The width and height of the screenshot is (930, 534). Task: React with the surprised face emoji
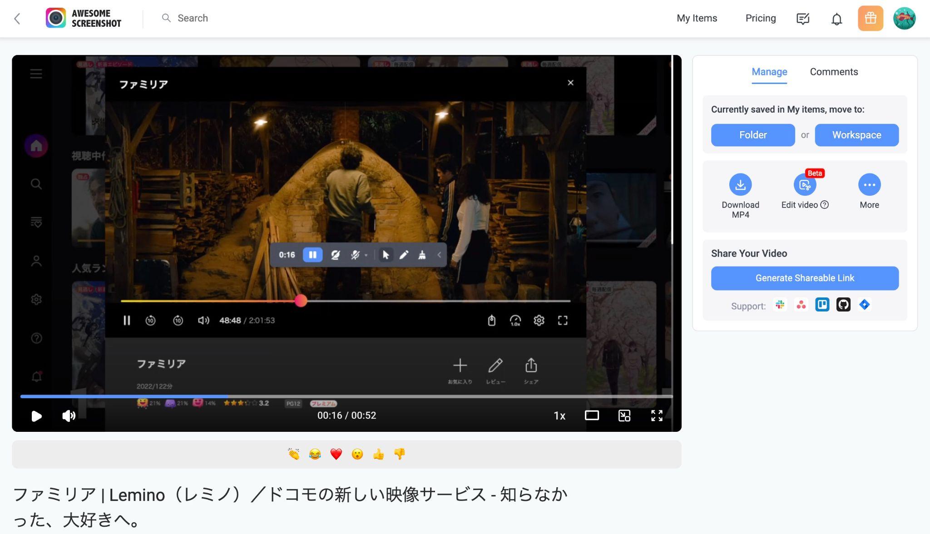[x=357, y=454]
